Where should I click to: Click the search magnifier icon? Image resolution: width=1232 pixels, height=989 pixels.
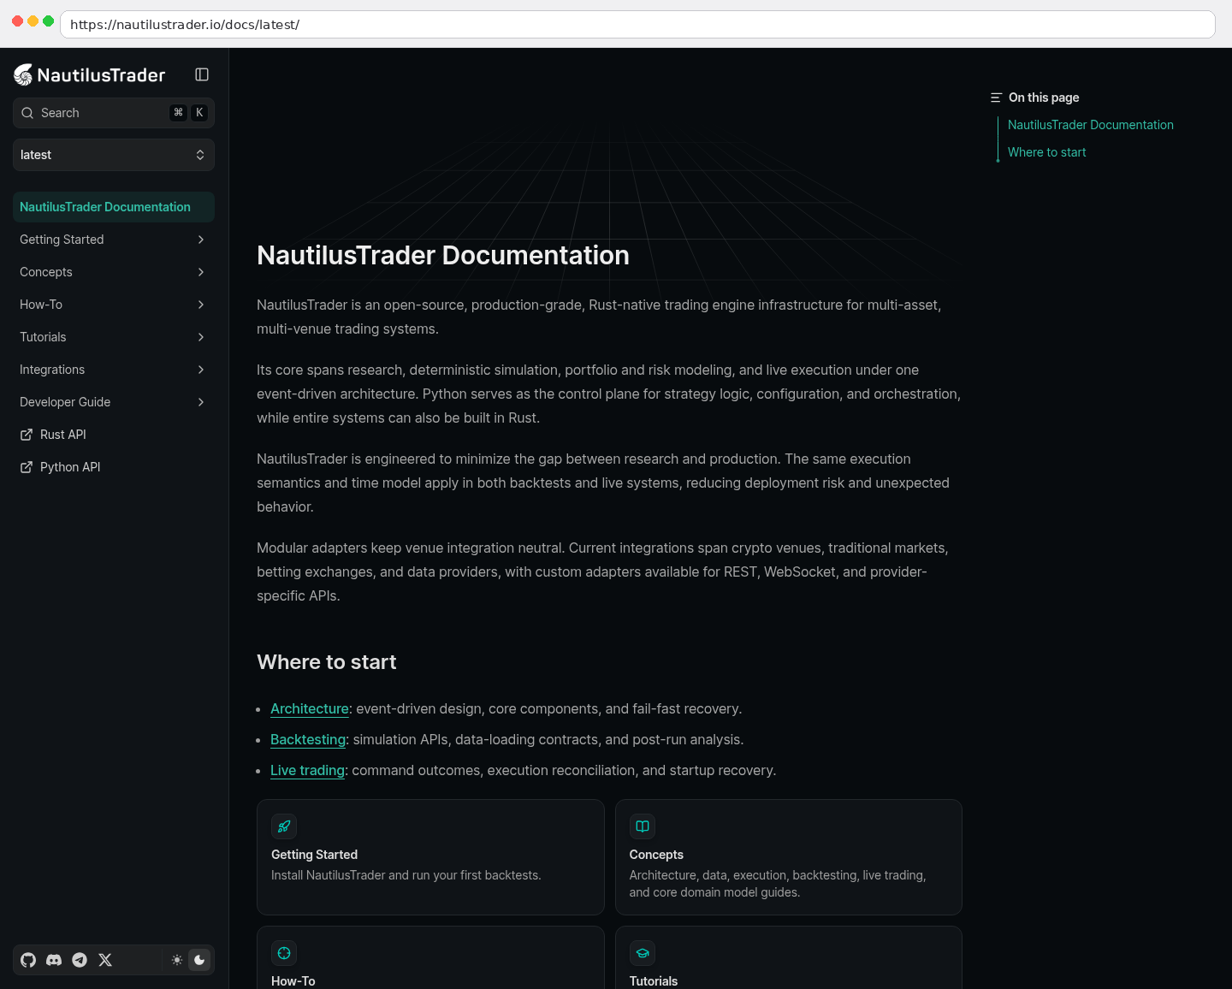click(x=27, y=113)
